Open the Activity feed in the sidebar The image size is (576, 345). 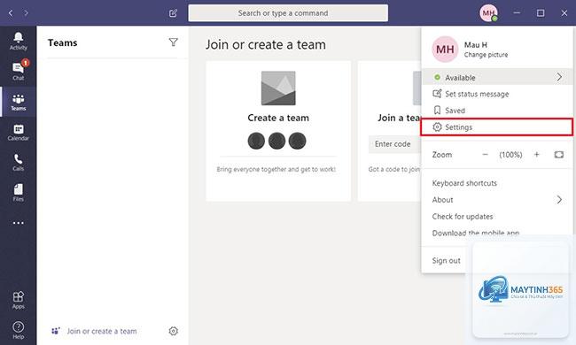18,41
